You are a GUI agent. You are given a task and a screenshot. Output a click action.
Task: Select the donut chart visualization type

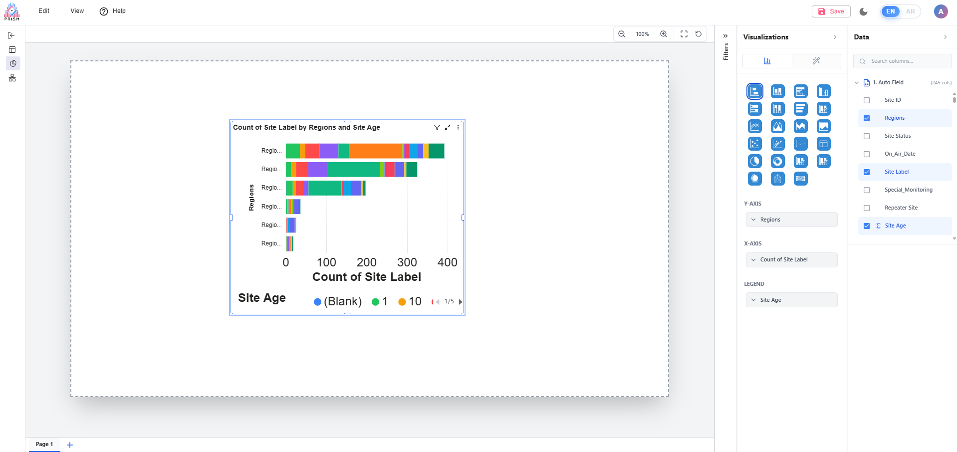pyautogui.click(x=777, y=161)
